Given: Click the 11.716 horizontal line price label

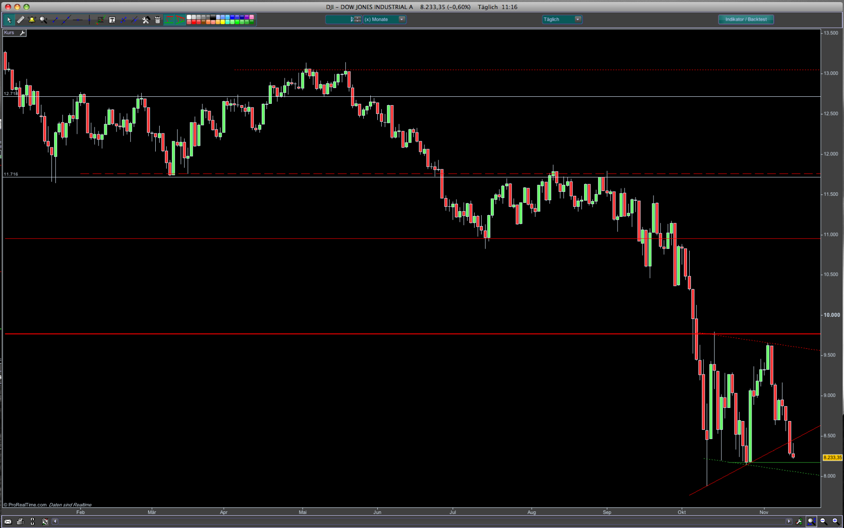Looking at the screenshot, I should click(x=11, y=174).
